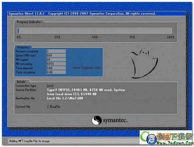194x147 pixels.
Task: Click the 'Time elapsed' label
Action: [24, 68]
